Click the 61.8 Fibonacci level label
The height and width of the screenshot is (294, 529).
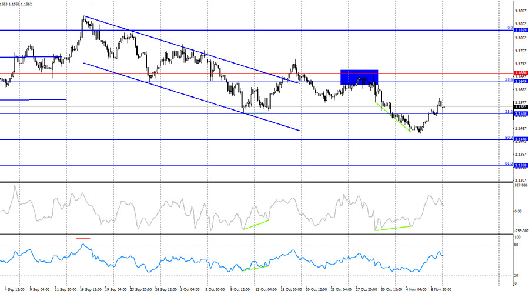click(510, 163)
